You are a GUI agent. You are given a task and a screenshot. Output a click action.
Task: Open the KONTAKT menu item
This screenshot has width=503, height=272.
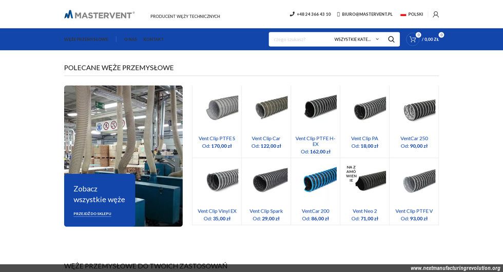153,39
